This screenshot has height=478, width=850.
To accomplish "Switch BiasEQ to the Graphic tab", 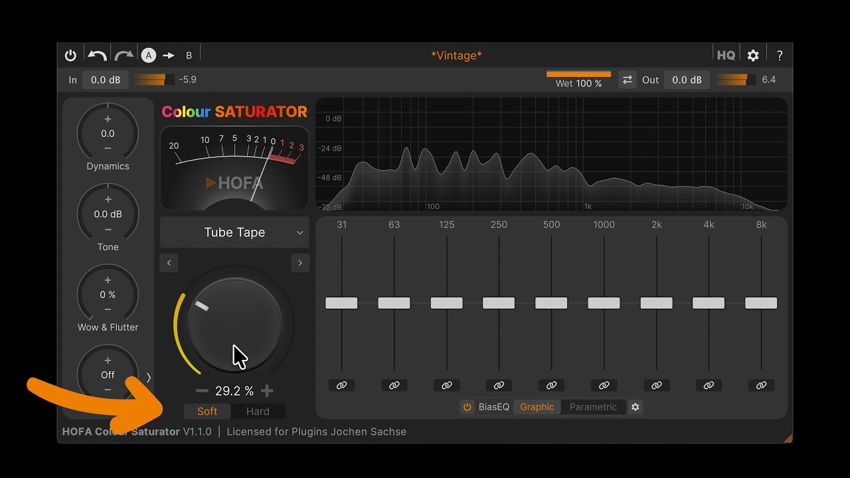I will 537,407.
